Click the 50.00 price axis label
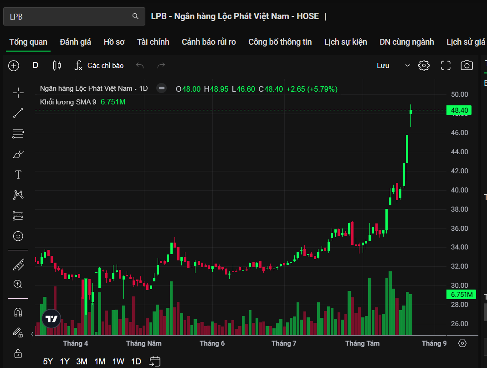Image resolution: width=487 pixels, height=368 pixels. (x=459, y=94)
